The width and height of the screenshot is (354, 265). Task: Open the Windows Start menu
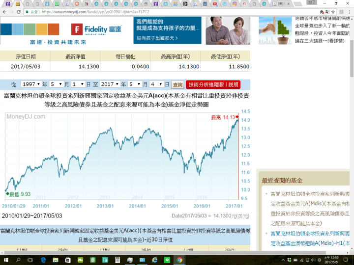pyautogui.click(x=5, y=260)
